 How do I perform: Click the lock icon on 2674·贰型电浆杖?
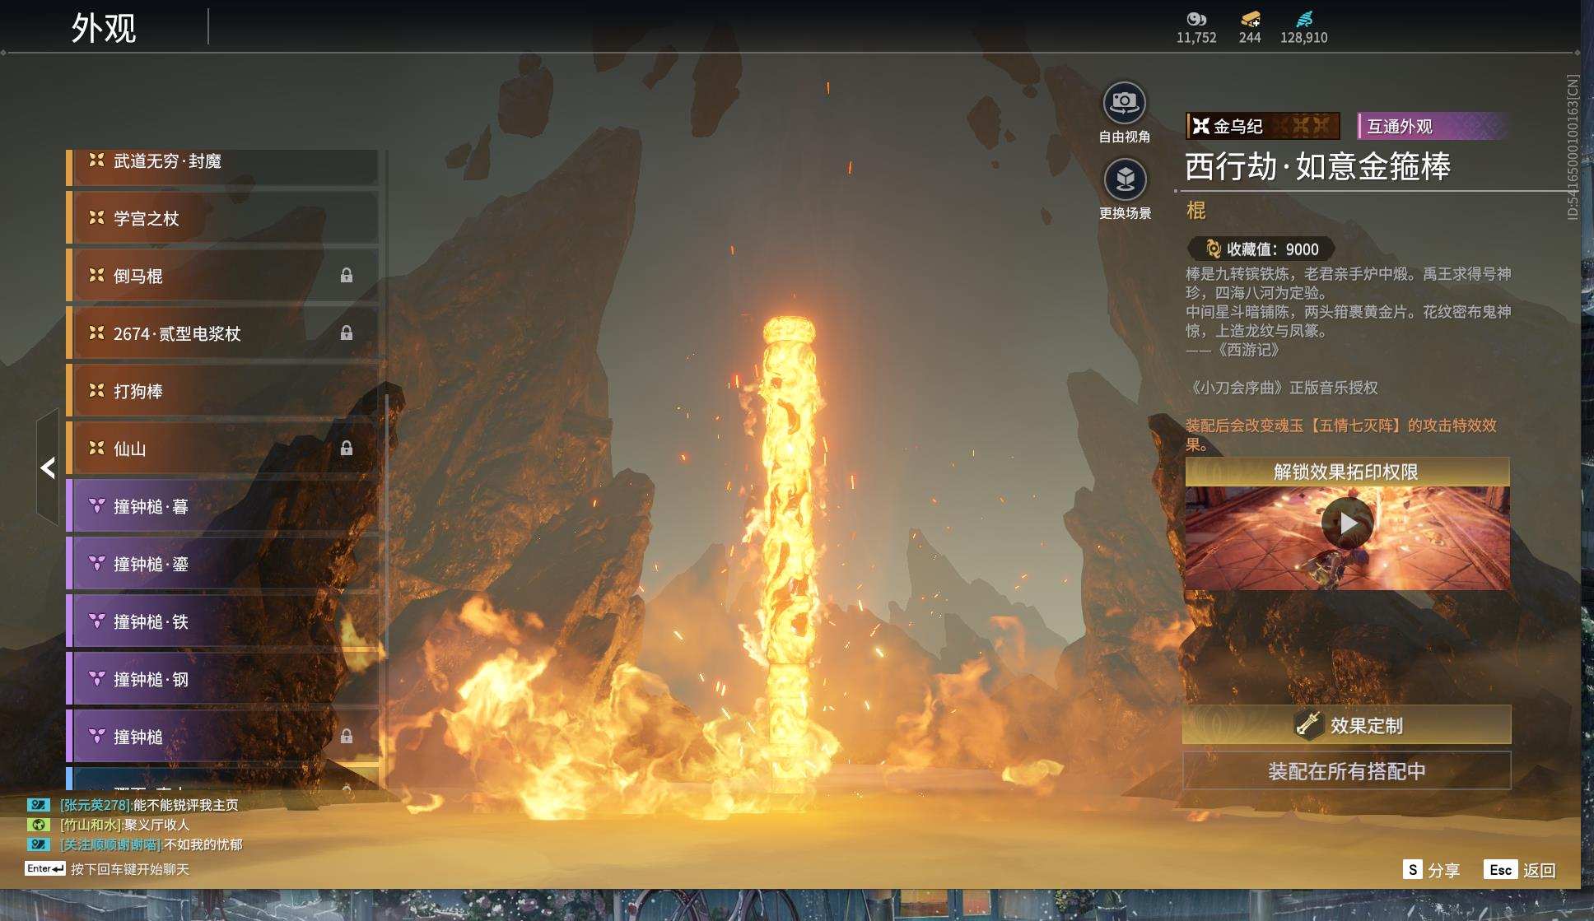tap(347, 333)
